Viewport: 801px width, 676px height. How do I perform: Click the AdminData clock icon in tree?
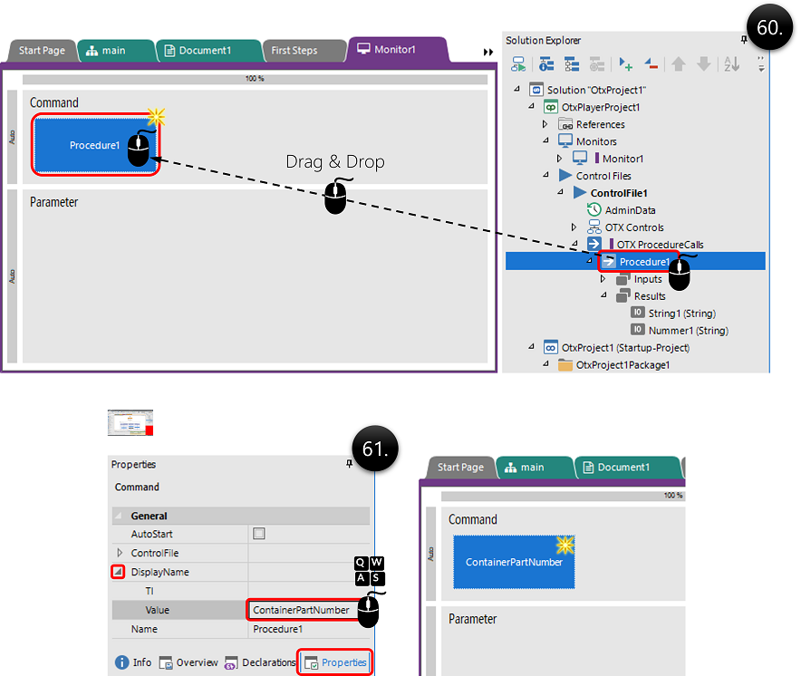click(x=594, y=210)
